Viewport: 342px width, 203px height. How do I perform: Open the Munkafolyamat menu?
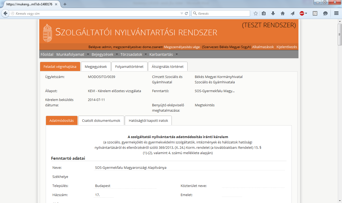tap(70, 54)
